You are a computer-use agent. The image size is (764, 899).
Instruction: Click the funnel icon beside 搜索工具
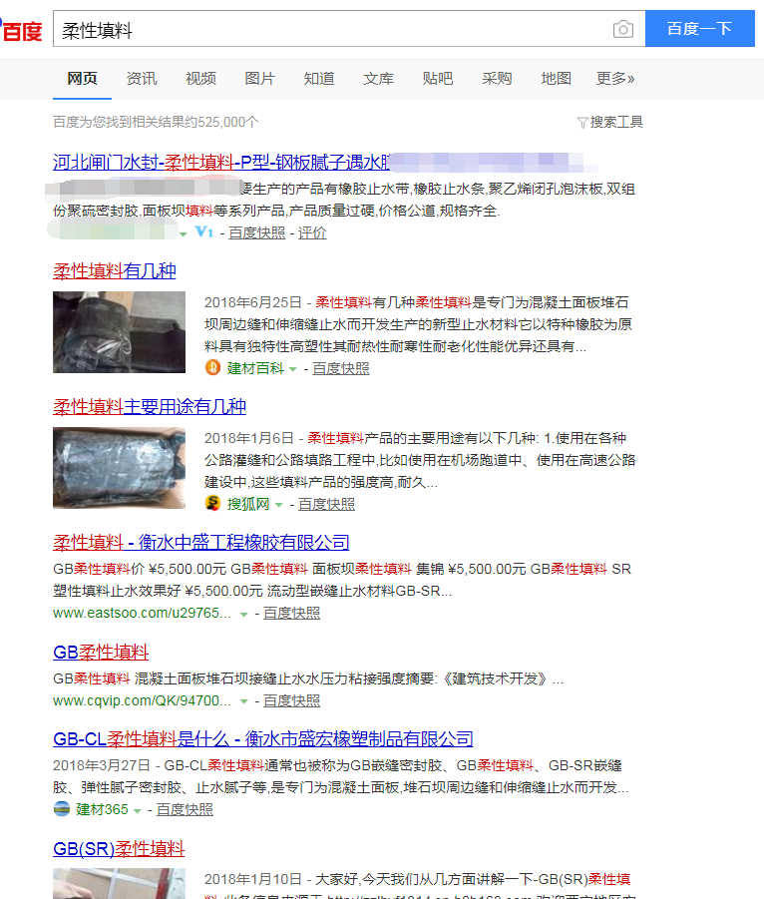coord(582,123)
